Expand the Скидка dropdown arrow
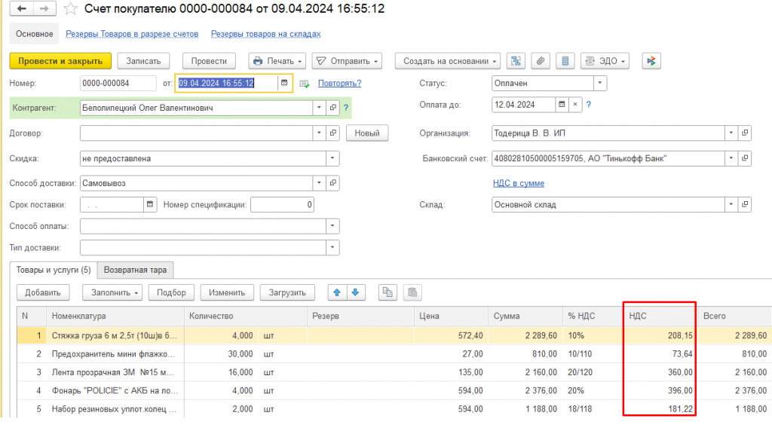Screen dimensions: 772x434 332,158
